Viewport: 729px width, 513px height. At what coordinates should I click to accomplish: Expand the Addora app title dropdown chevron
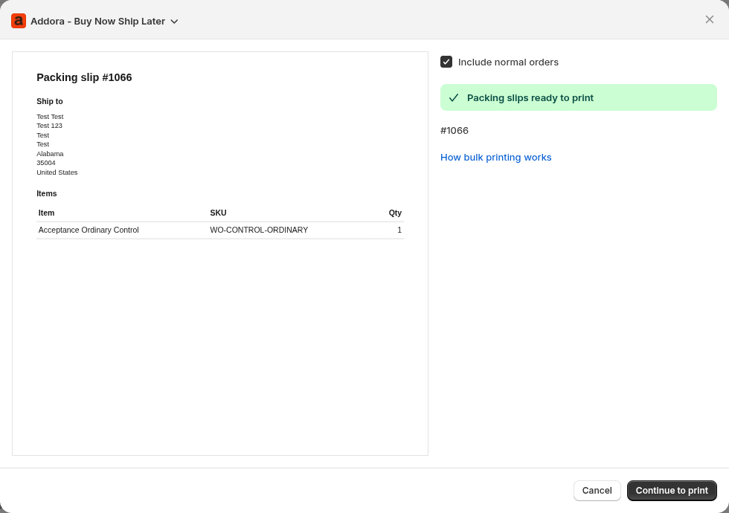coord(174,22)
